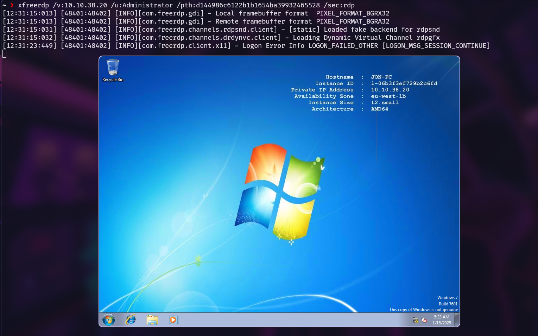
Task: Click the Windows 7 Start orb
Action: coord(109,320)
